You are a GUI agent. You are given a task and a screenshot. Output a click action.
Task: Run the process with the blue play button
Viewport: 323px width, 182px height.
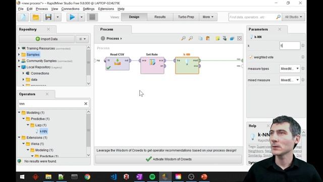pyautogui.click(x=72, y=17)
